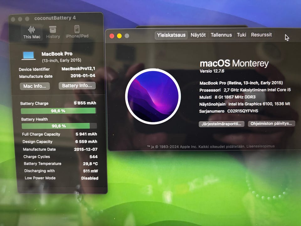
Task: Click the Battery Health 90,6 % bar
Action: 59,126
